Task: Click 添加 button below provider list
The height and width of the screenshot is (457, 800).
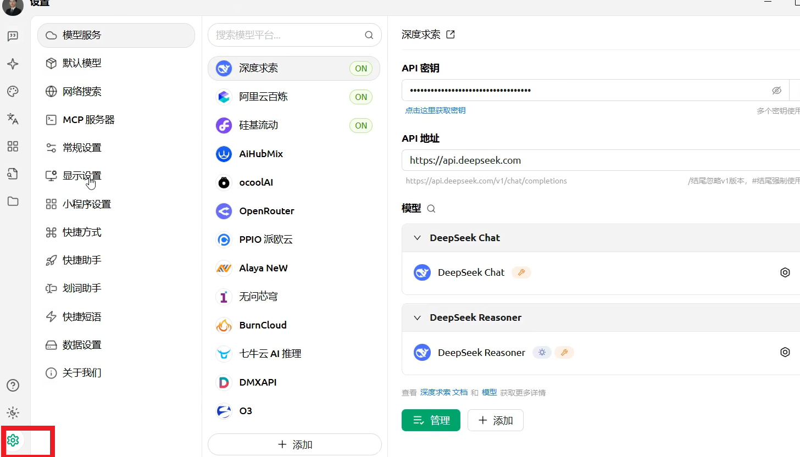Action: 295,444
